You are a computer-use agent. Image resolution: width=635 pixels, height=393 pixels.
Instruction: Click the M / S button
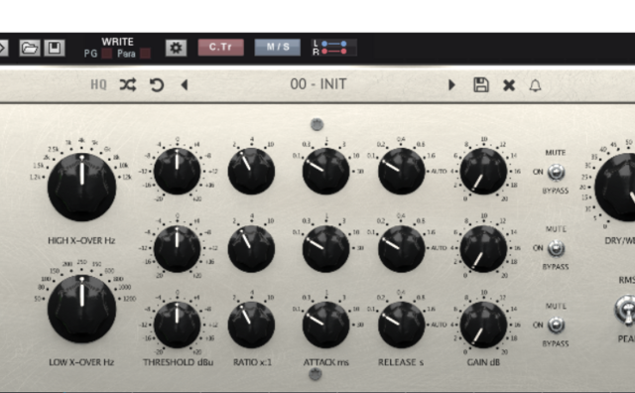point(278,48)
